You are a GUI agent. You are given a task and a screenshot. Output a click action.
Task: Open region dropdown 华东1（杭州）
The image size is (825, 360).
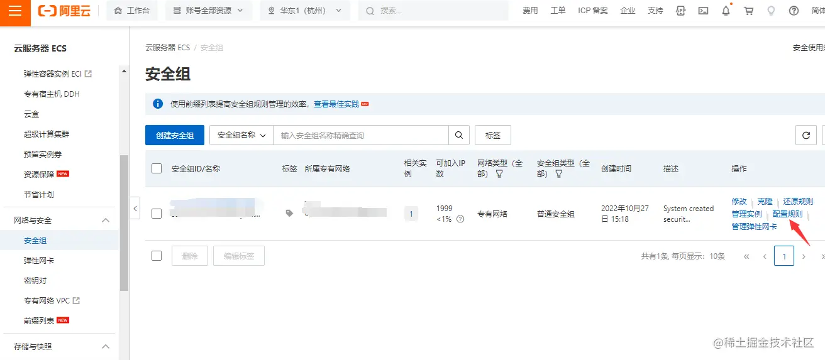click(305, 11)
